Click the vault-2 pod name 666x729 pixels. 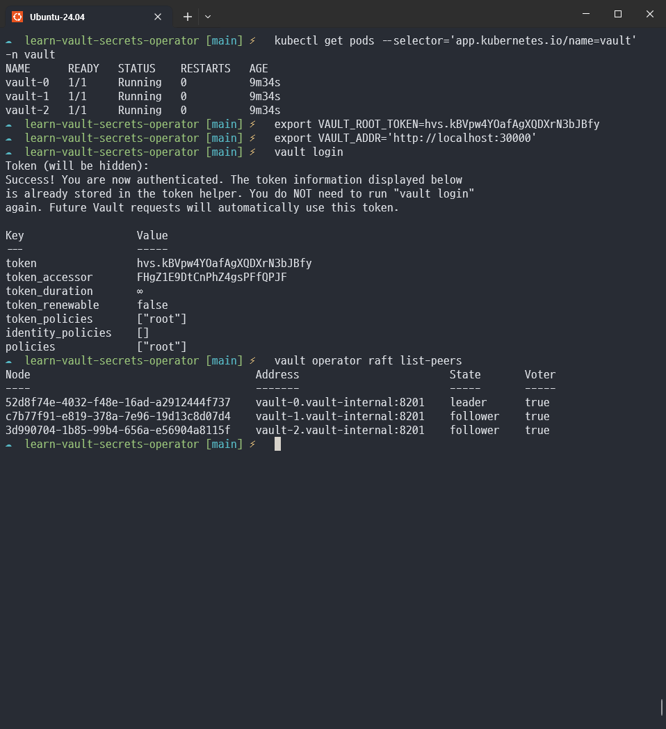(x=27, y=110)
